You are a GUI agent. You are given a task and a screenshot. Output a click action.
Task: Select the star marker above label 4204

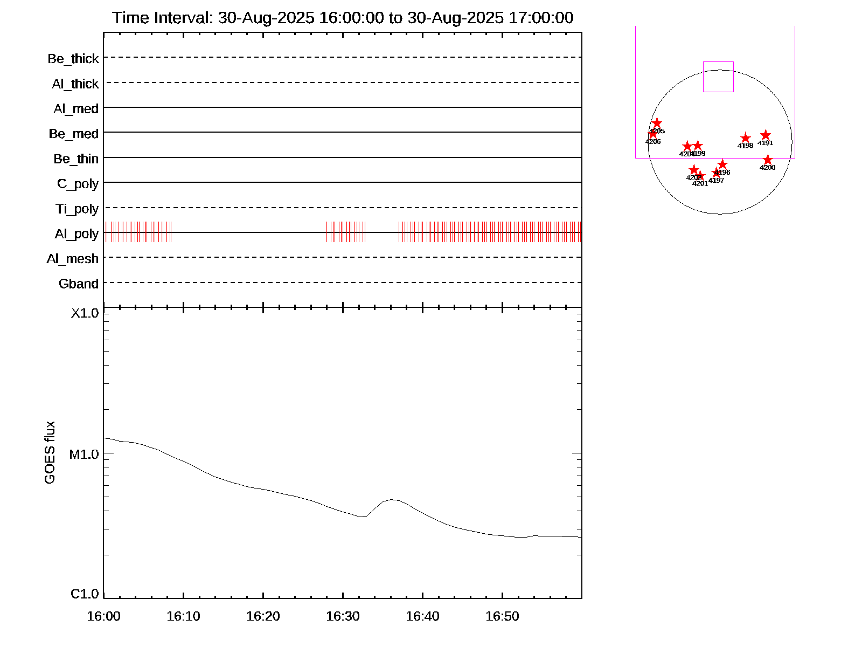click(687, 146)
